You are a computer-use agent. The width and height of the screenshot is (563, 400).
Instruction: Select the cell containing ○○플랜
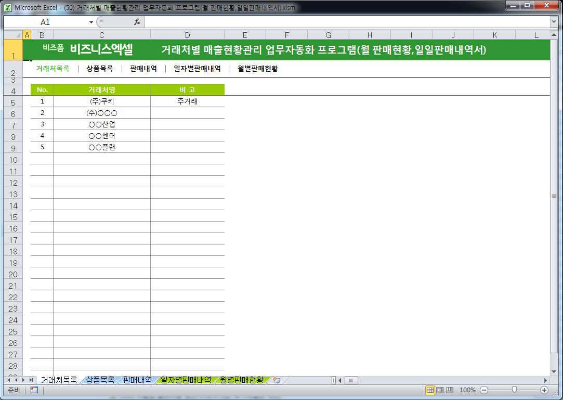101,147
